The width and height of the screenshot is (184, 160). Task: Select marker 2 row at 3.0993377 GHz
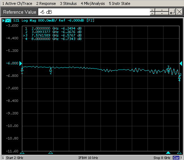pyautogui.click(x=53, y=32)
